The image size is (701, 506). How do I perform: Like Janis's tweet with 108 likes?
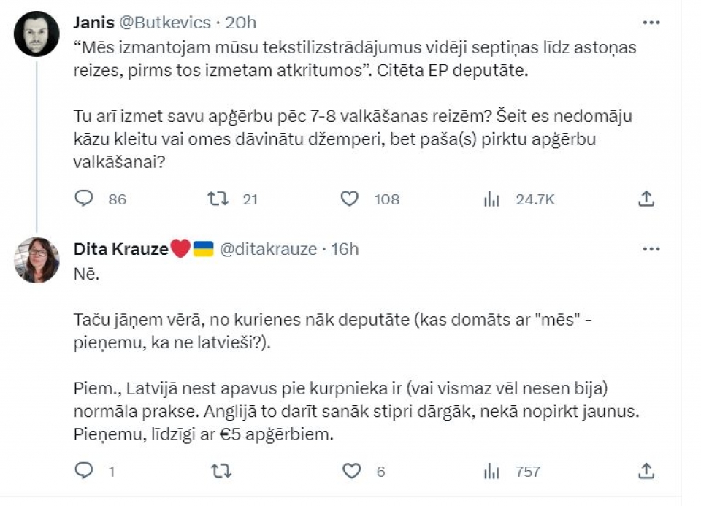[350, 199]
